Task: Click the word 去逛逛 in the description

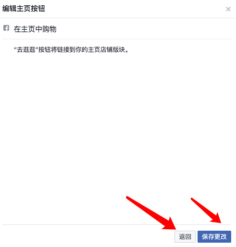Action: tap(26, 49)
